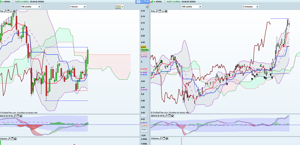Click left Volume panel label
The height and width of the screenshot is (145, 300).
[4, 139]
